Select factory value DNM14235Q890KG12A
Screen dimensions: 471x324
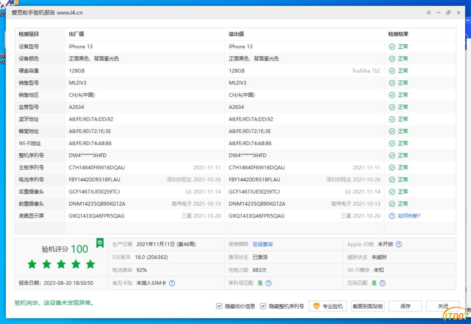pos(97,204)
